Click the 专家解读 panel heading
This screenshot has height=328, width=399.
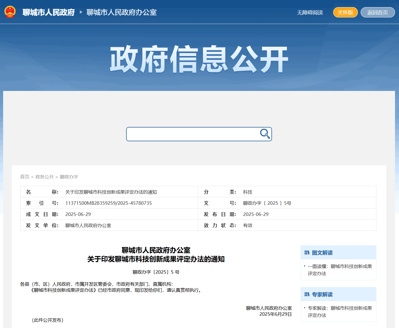(322, 295)
